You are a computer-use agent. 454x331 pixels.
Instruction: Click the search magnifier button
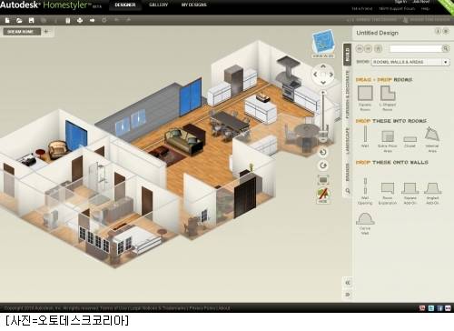[446, 48]
